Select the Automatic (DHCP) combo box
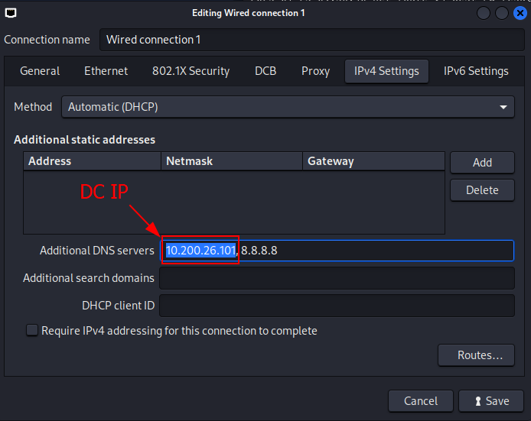Screen dimensions: 531x421 288,107
